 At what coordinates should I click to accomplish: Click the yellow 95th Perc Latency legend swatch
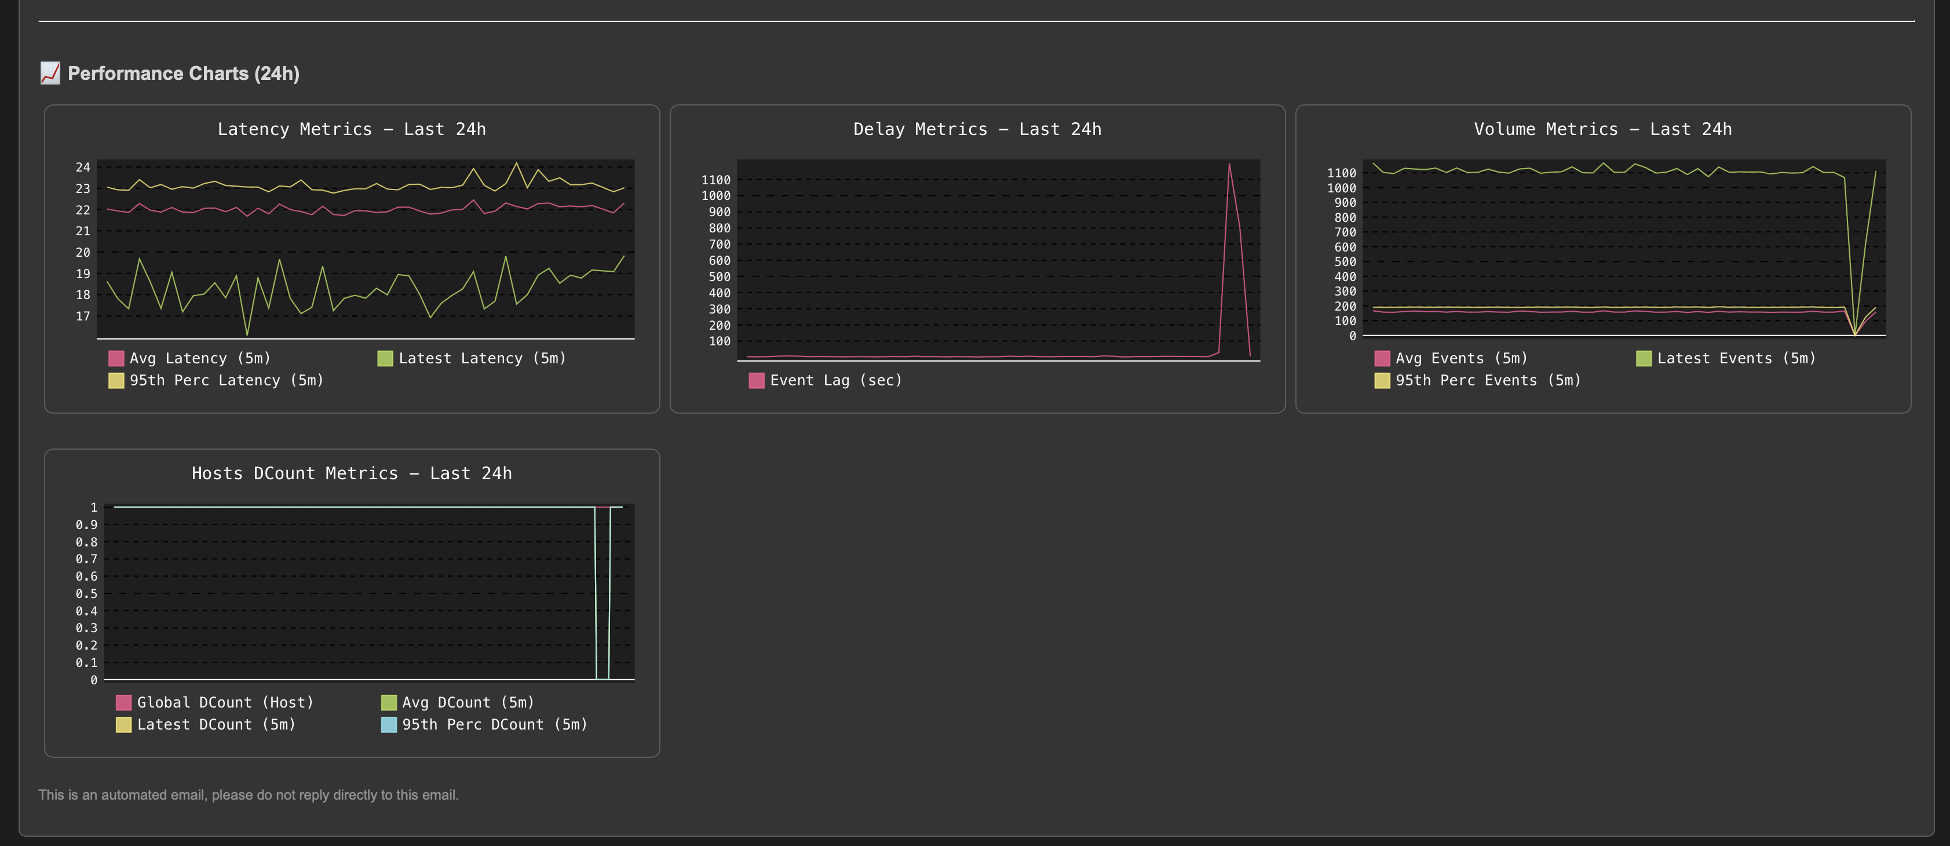116,380
